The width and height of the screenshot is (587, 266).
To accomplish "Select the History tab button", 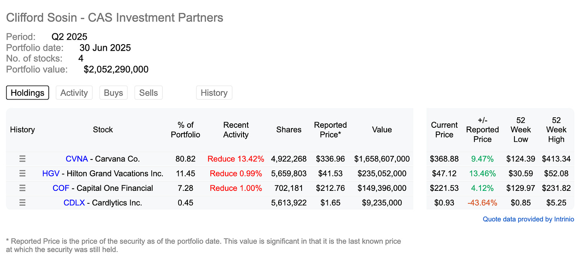I will (214, 93).
